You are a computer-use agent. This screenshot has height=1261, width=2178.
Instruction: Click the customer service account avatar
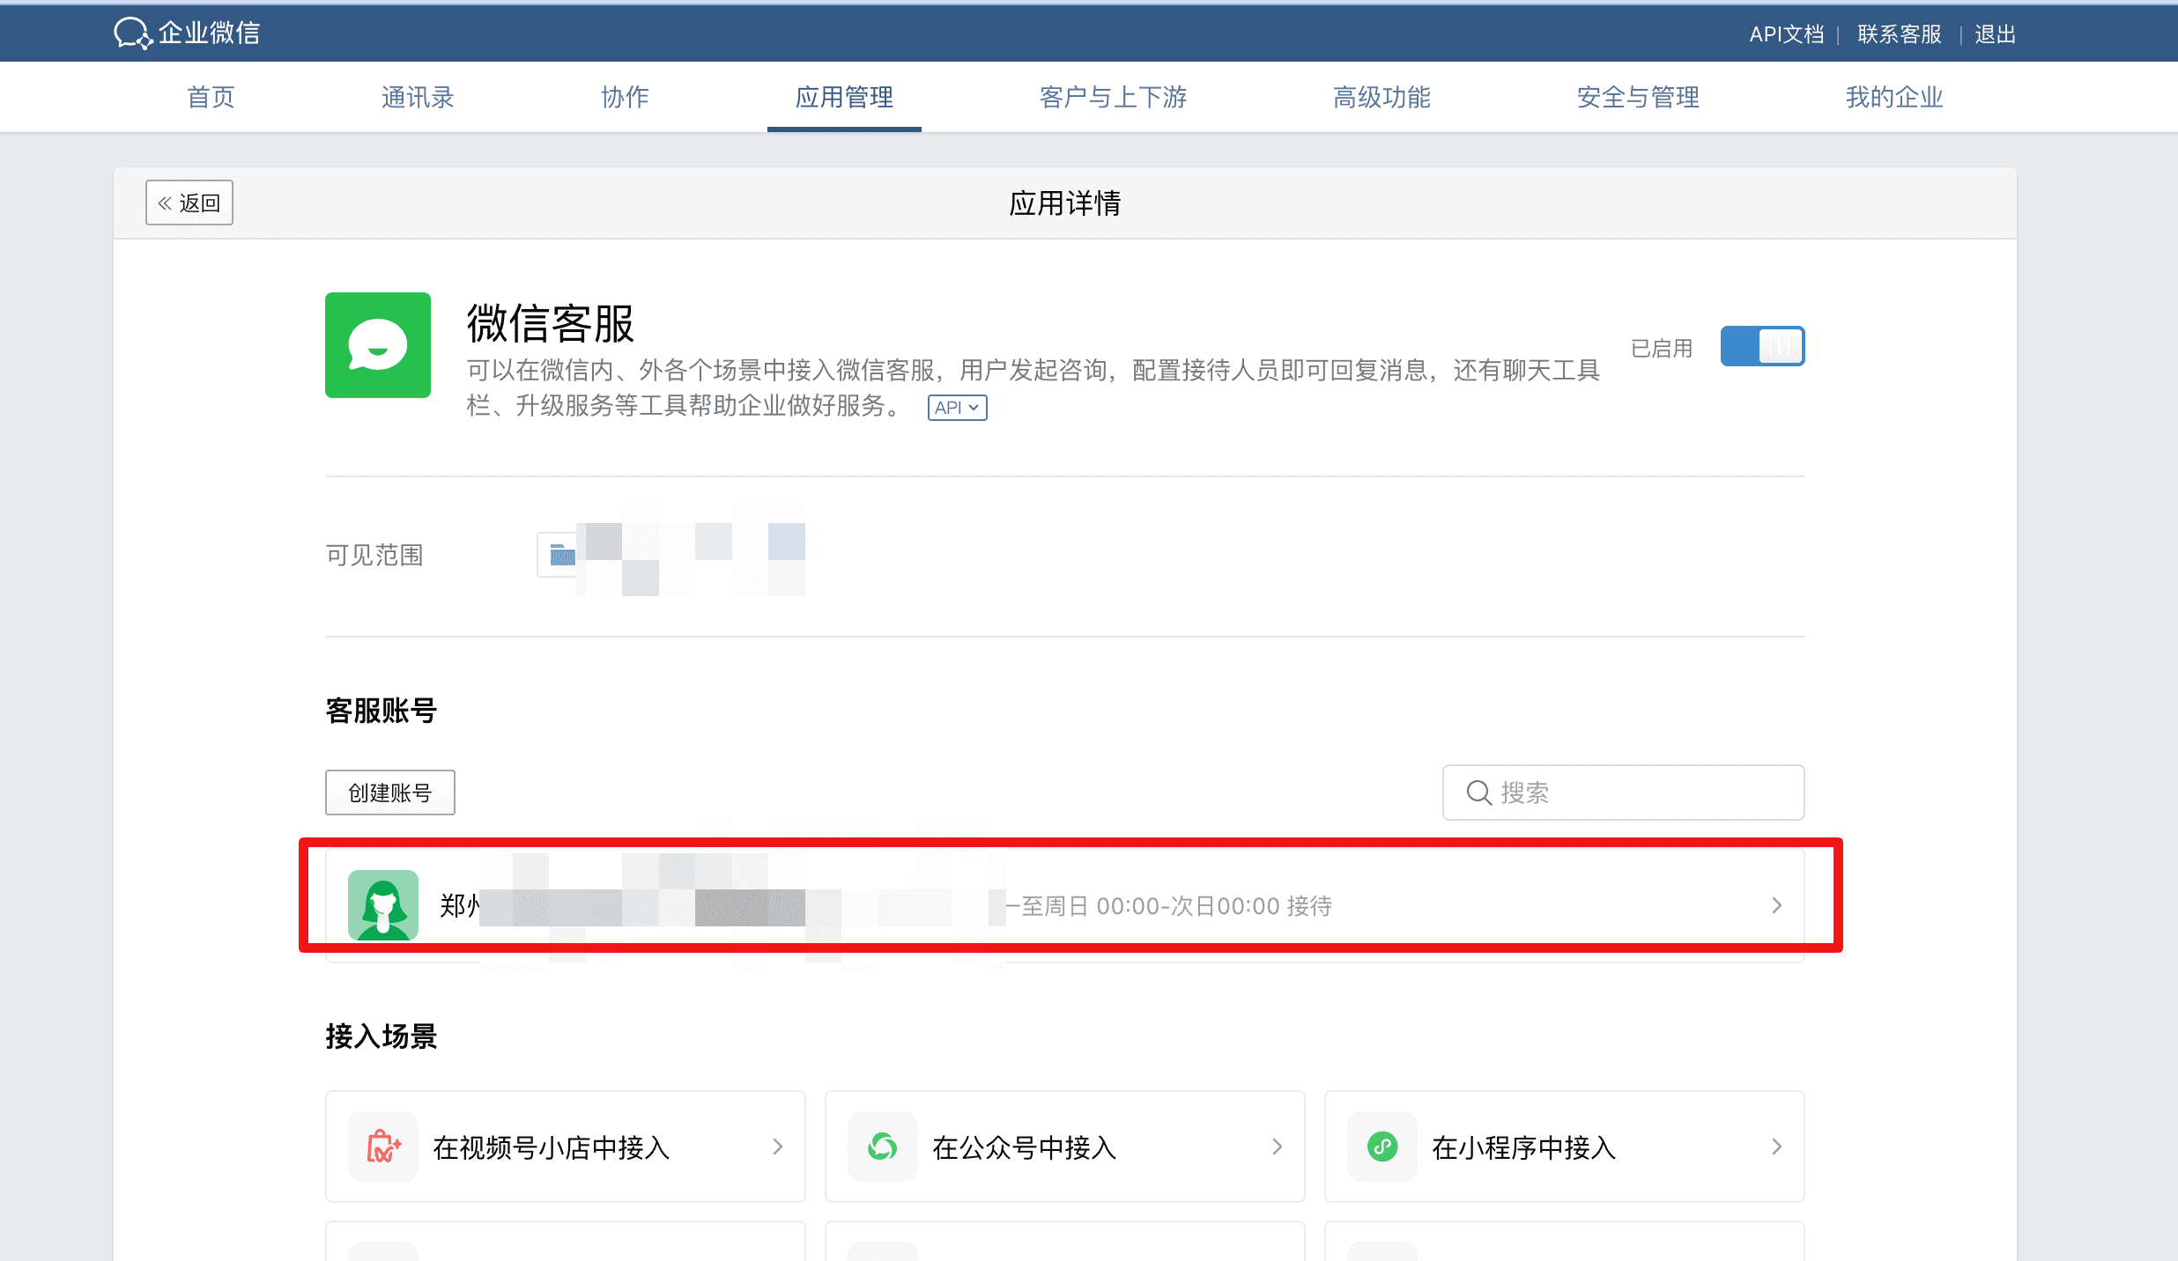pyautogui.click(x=382, y=905)
